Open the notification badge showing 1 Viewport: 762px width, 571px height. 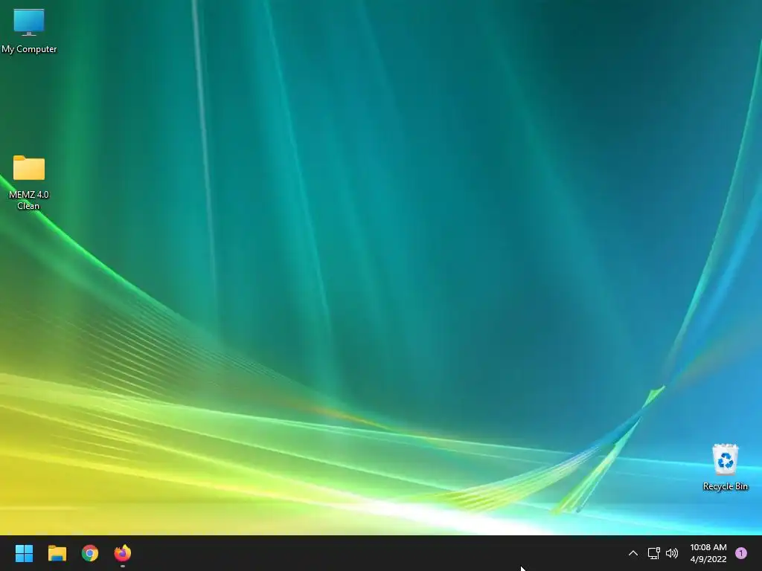click(740, 553)
